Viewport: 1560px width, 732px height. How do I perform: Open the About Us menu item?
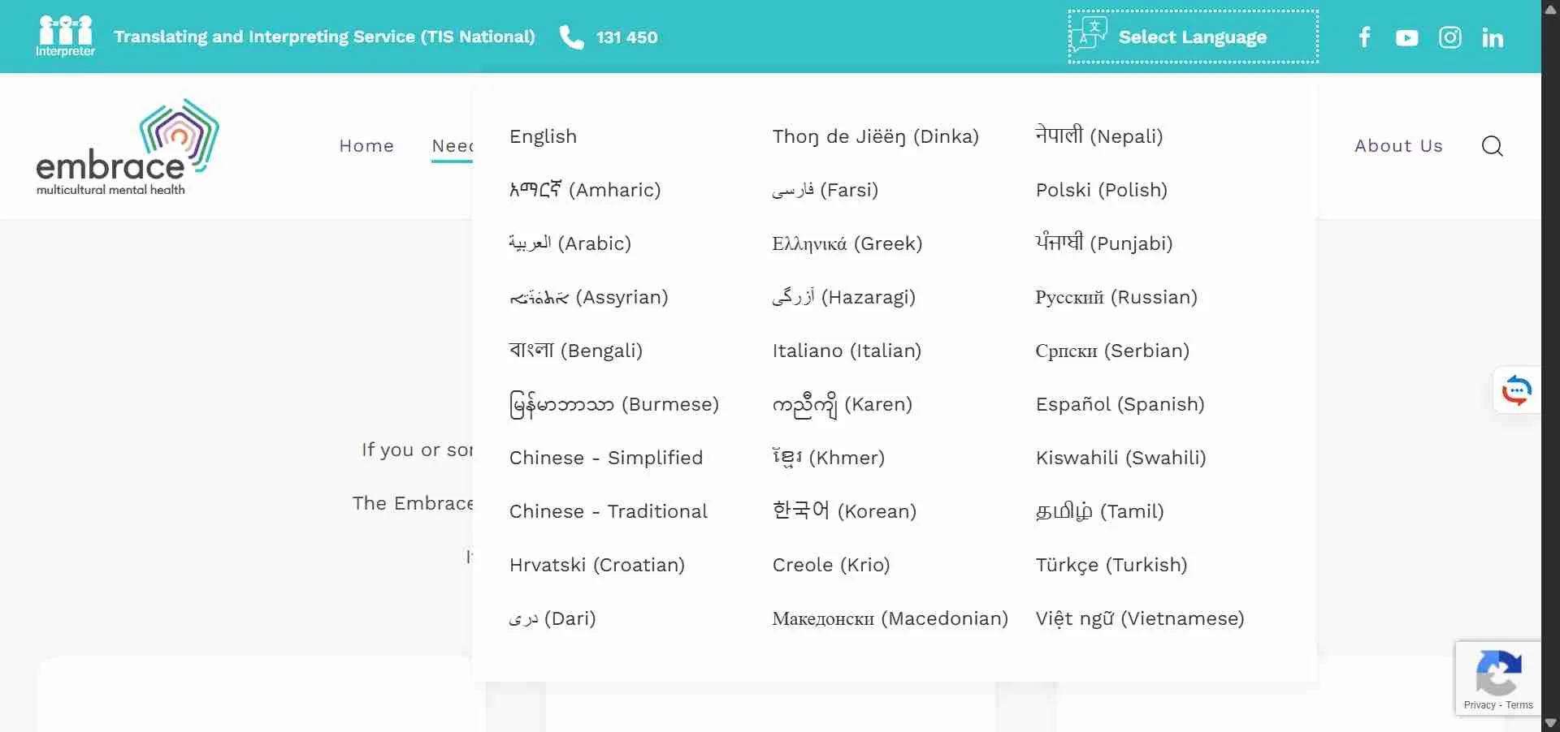click(x=1398, y=146)
